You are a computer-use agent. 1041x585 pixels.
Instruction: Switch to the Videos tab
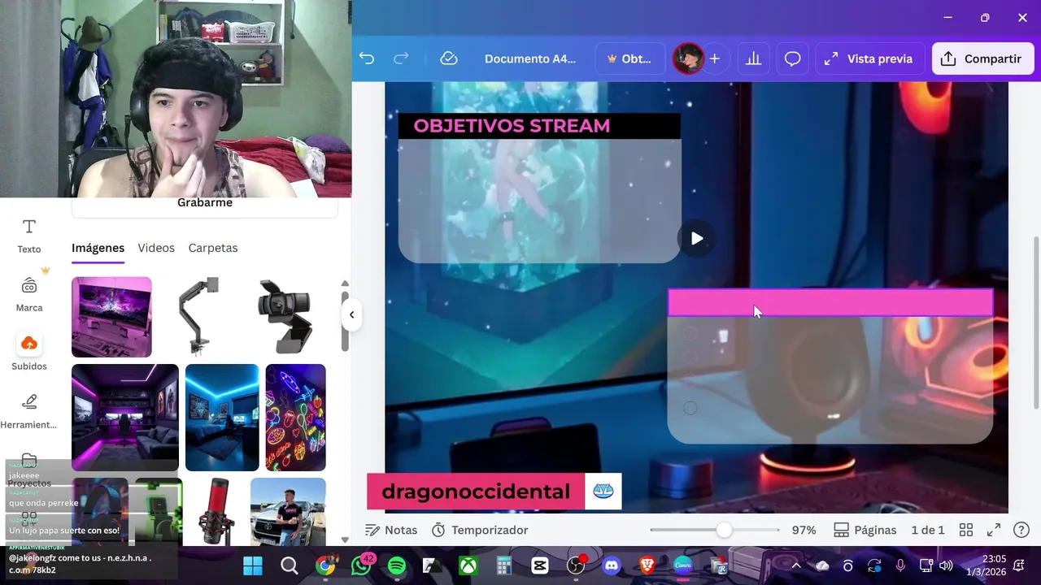click(156, 248)
